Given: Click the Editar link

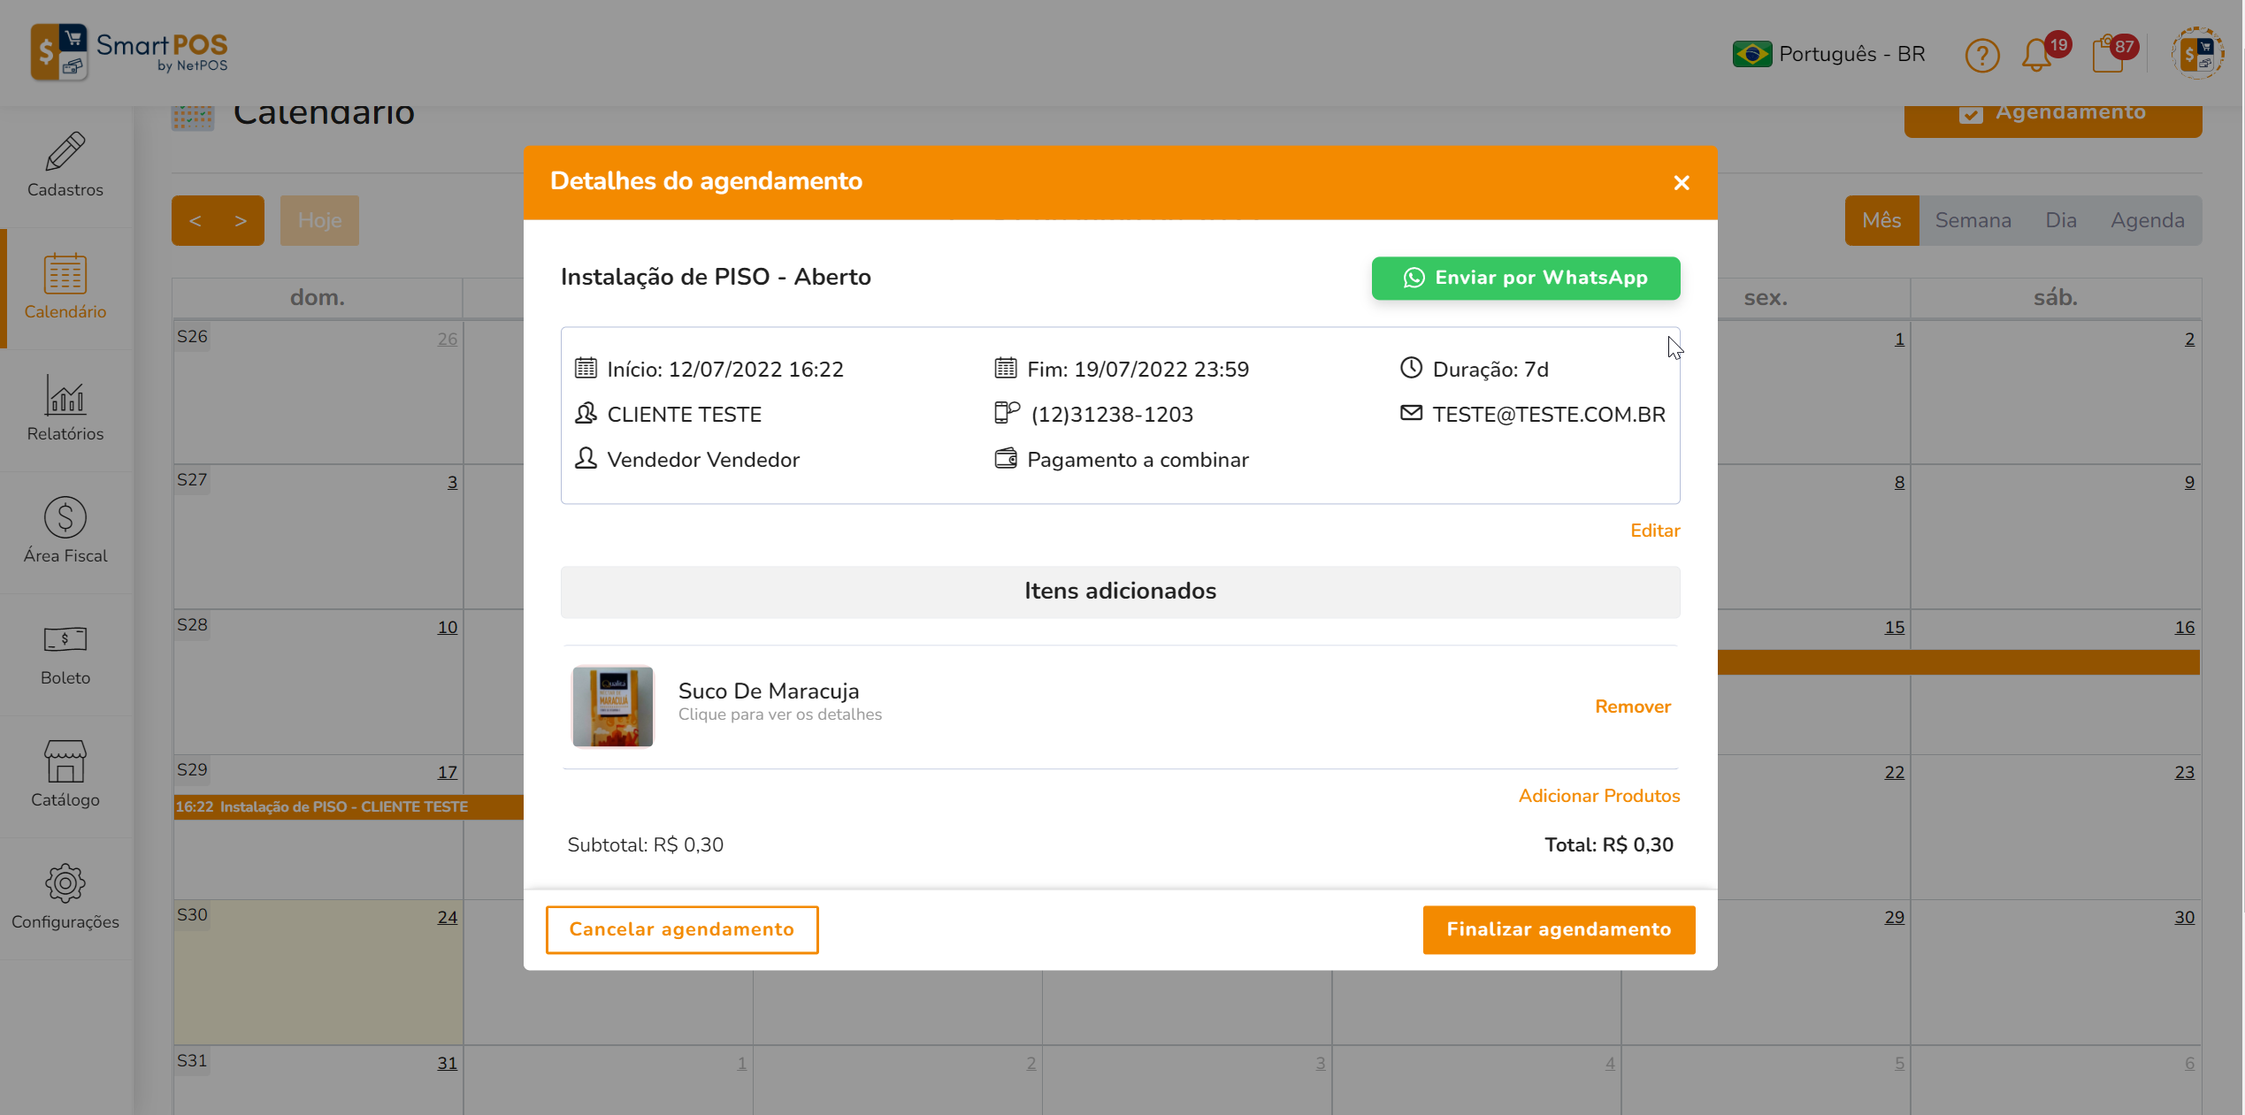Looking at the screenshot, I should pyautogui.click(x=1655, y=531).
